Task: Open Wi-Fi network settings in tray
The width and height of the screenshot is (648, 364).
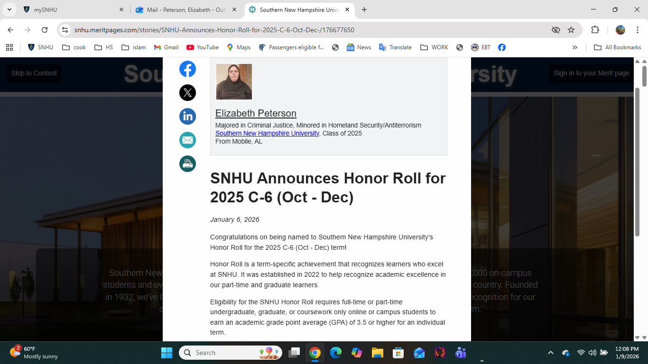Action: coord(581,353)
